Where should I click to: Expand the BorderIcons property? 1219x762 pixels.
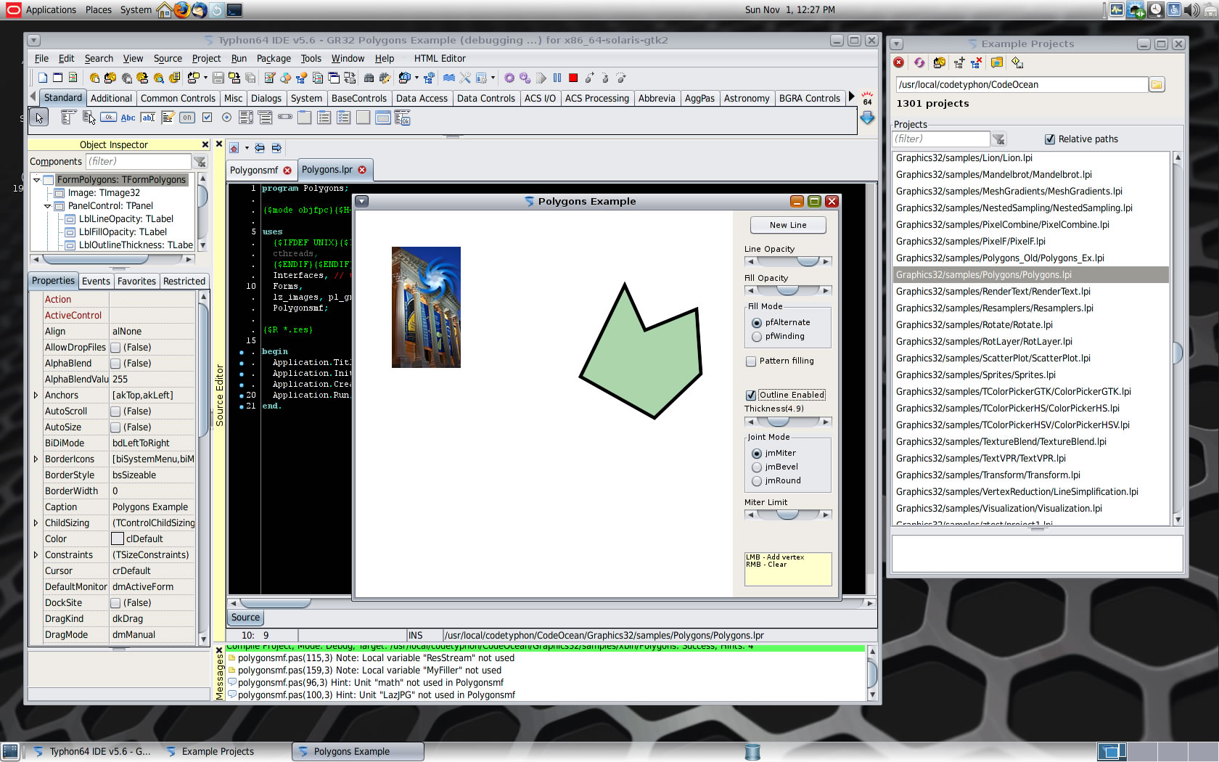36,459
